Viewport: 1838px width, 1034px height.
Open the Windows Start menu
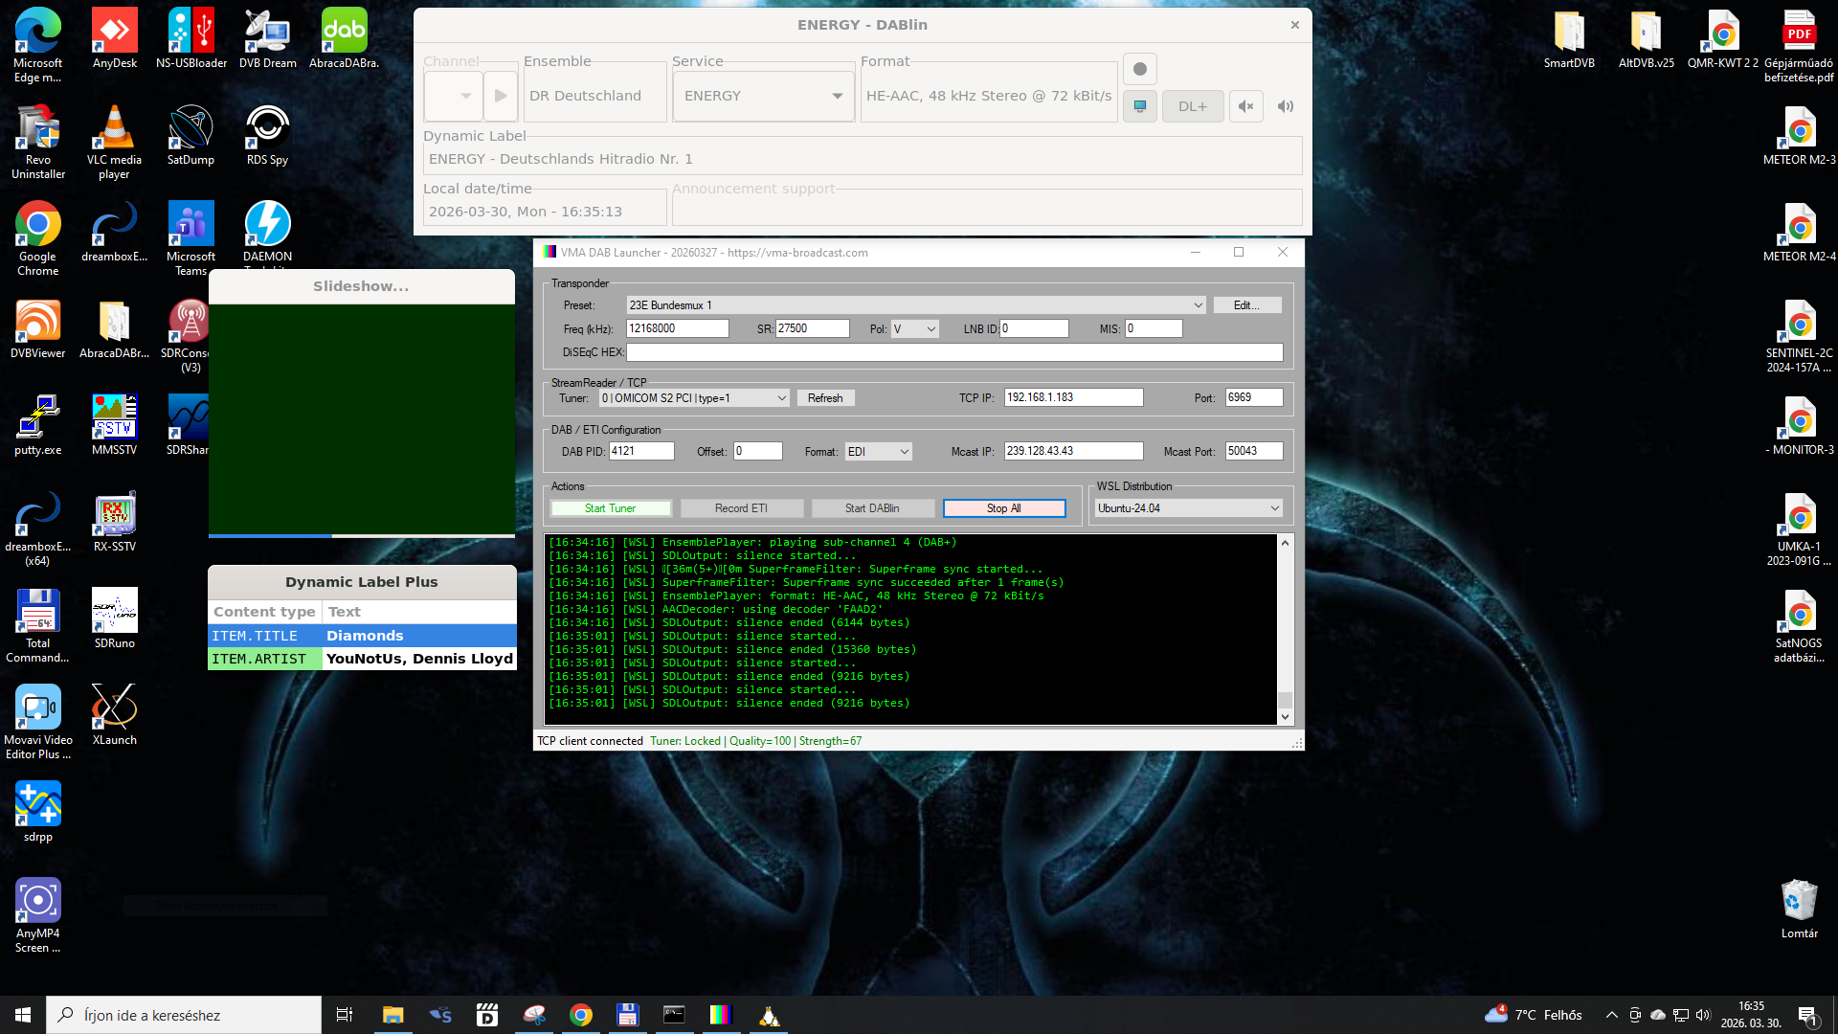coord(23,1015)
